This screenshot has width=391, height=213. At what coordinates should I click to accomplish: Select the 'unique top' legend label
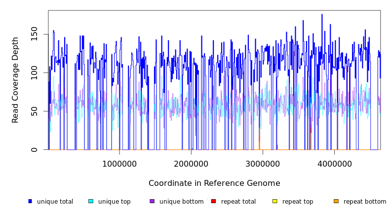pos(114,202)
